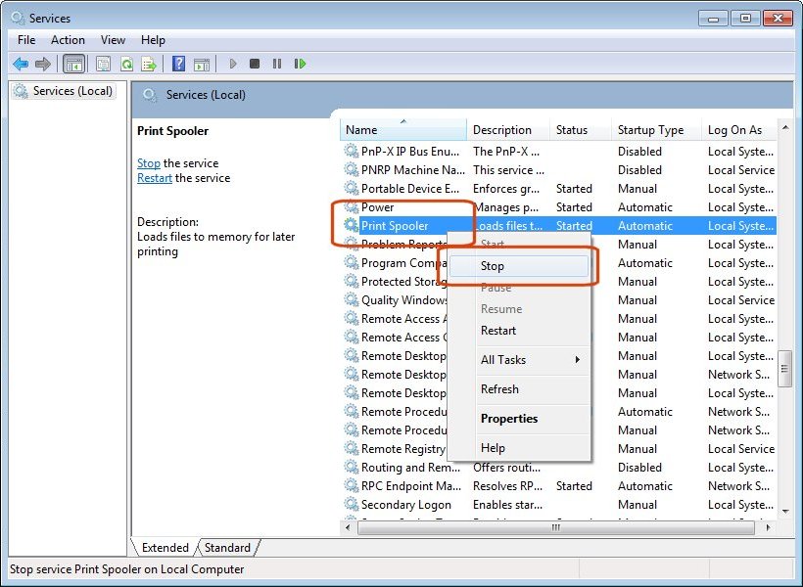Switch to the Extended tab
This screenshot has width=803, height=587.
[164, 548]
